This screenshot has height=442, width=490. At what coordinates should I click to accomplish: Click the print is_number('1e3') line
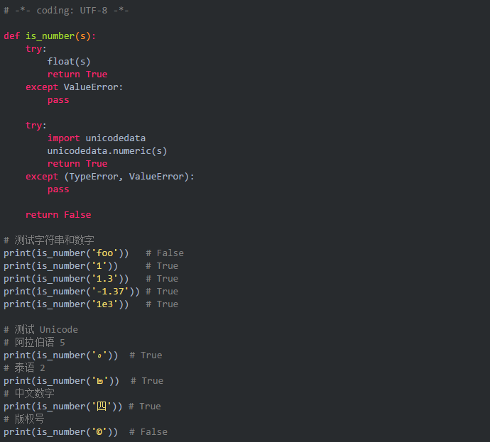coord(91,304)
